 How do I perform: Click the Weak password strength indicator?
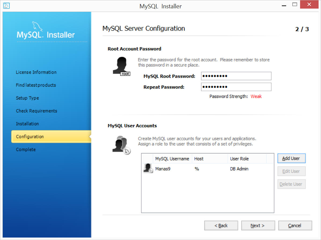(x=256, y=96)
